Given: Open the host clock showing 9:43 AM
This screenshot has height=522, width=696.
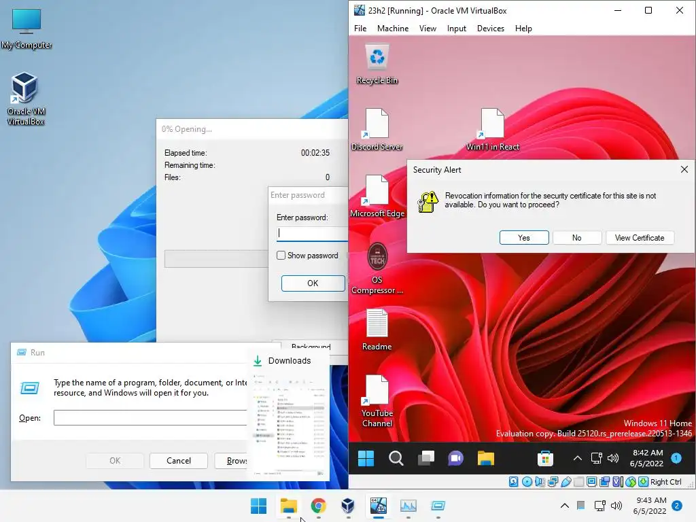Looking at the screenshot, I should point(650,506).
